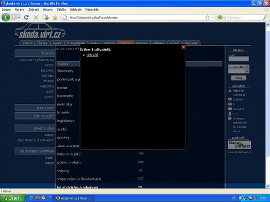
Task: Open the Nástroje menu
Action: (76, 10)
